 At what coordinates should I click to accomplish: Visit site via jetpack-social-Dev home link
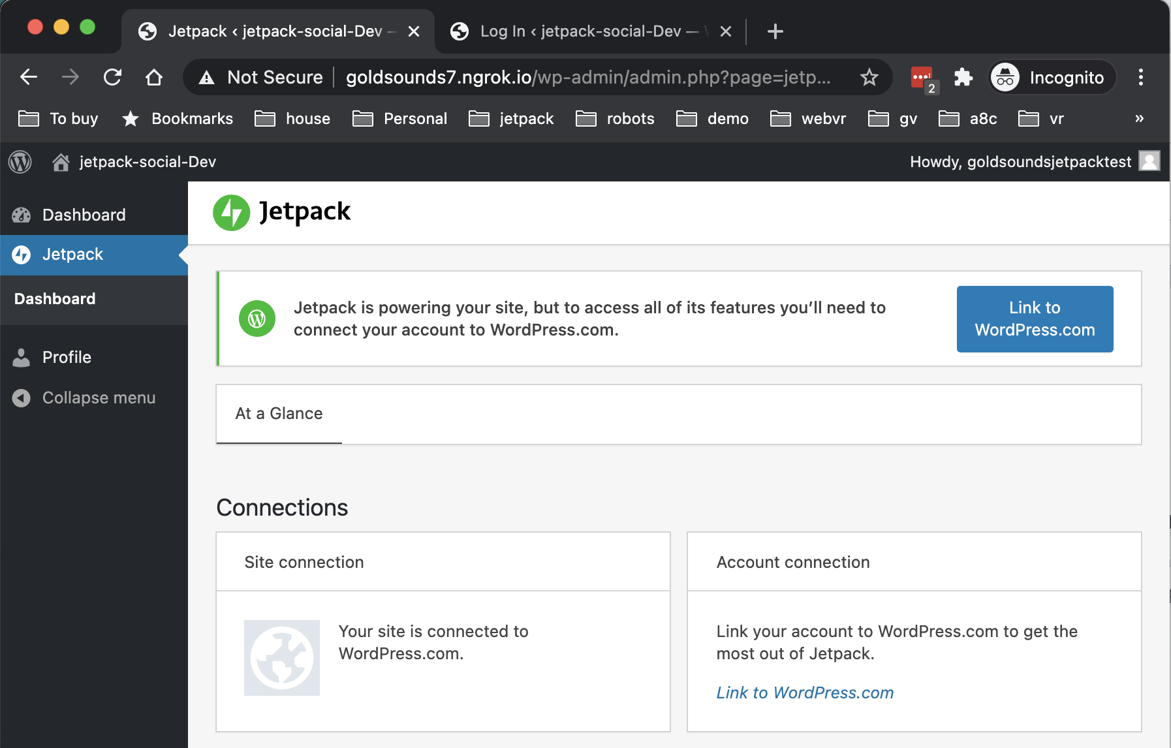click(x=134, y=162)
